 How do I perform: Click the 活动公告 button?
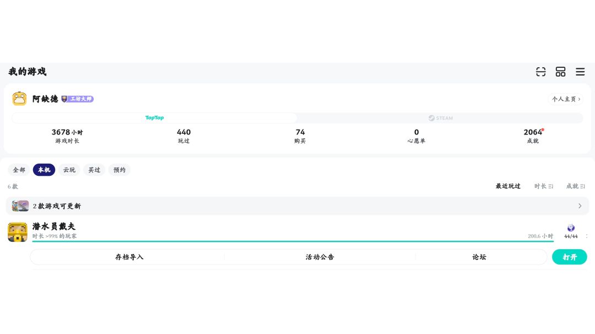pos(320,257)
